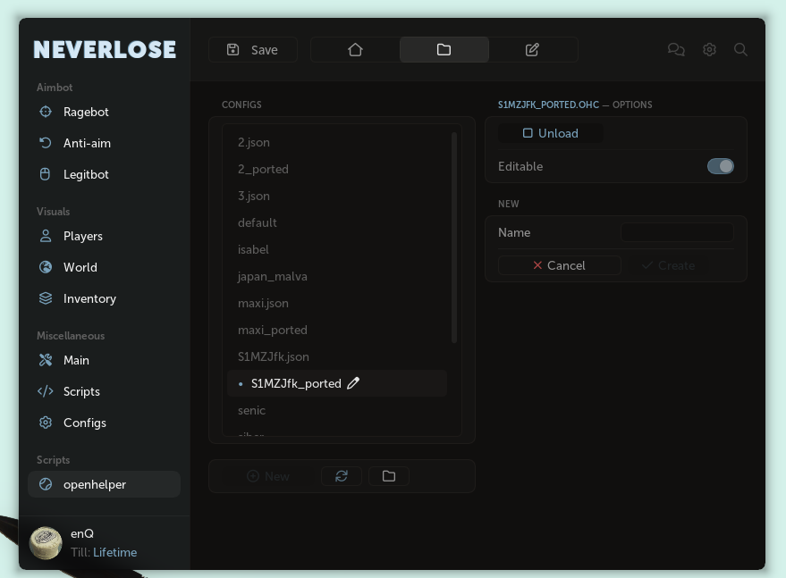Select the maxi_ported config
786x578 pixels.
(x=337, y=330)
